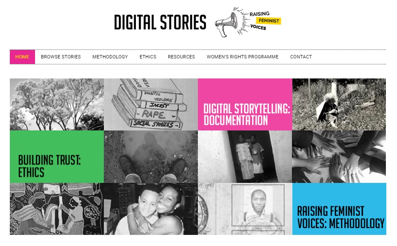The width and height of the screenshot is (397, 246).
Task: Open the person crouching in grass thumbnail
Action: click(339, 104)
